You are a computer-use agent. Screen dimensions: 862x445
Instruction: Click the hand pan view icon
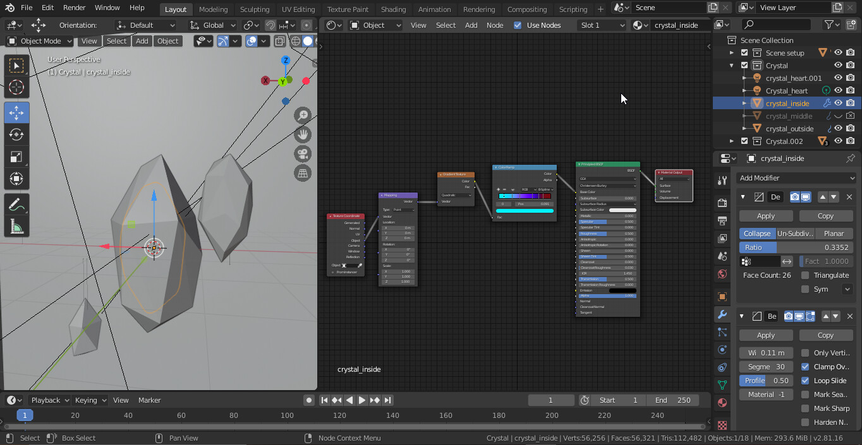[303, 134]
